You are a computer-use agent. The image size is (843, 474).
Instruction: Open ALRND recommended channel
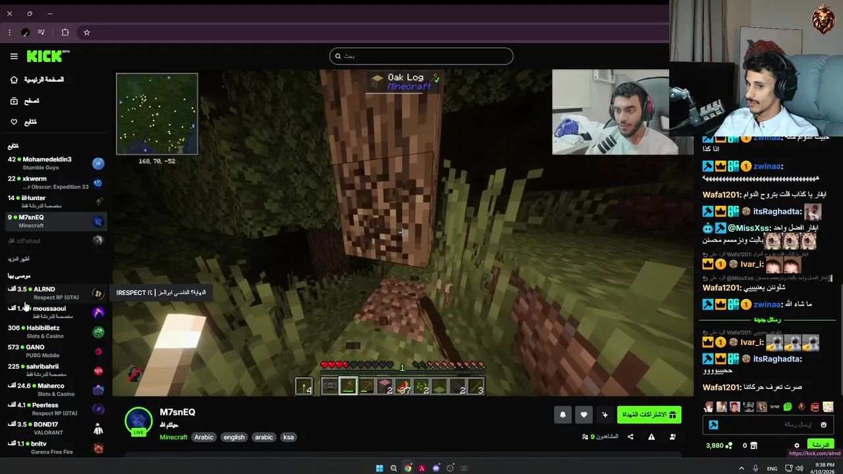(x=56, y=293)
